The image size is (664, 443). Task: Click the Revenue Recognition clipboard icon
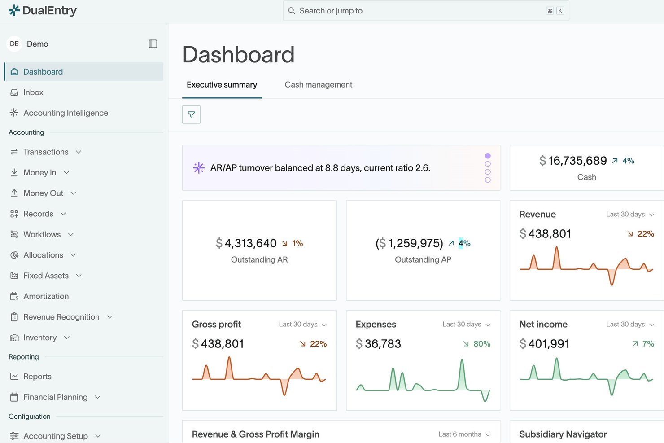point(14,317)
